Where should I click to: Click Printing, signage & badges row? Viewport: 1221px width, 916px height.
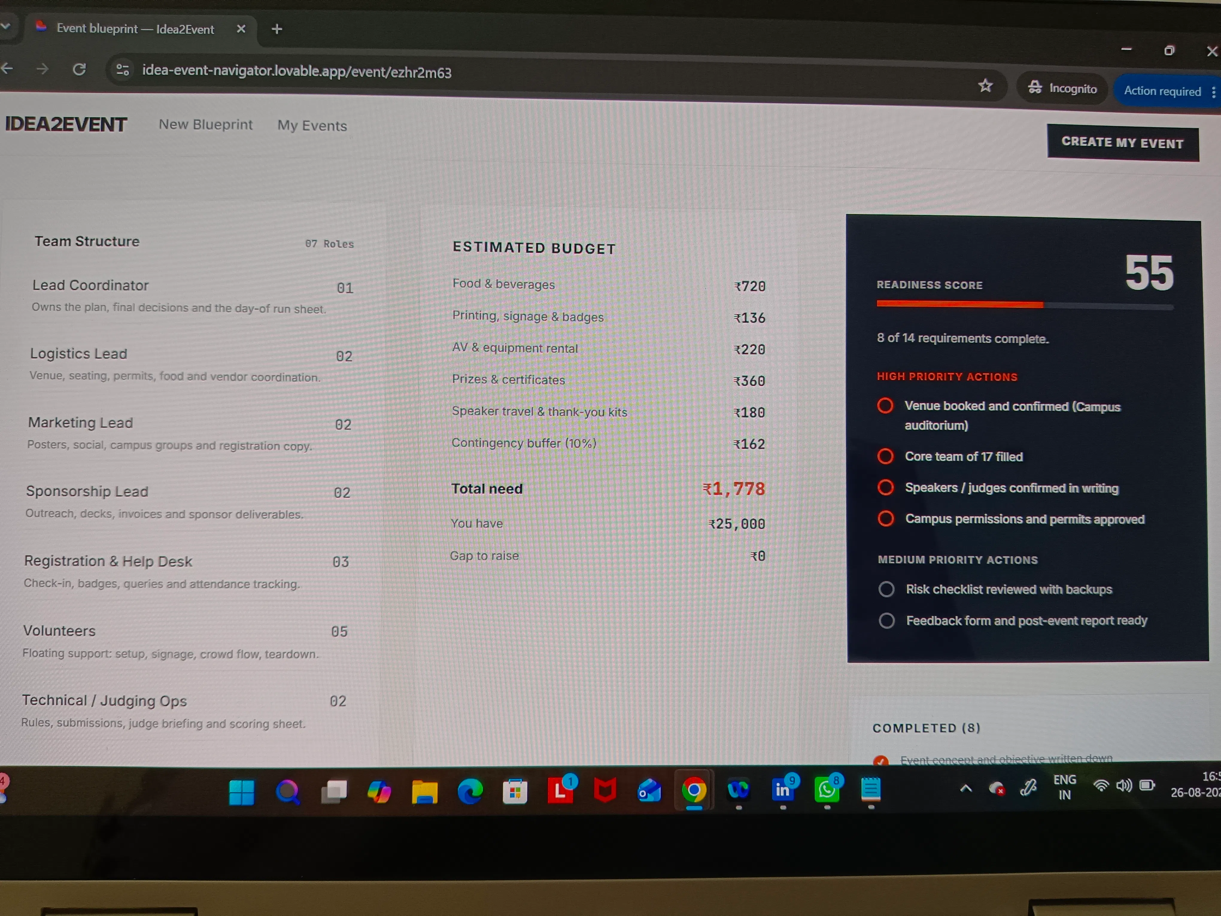coord(609,317)
